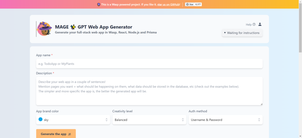This screenshot has height=138, width=302.
Task: Click the scrollbar down arrow
Action: point(300,136)
